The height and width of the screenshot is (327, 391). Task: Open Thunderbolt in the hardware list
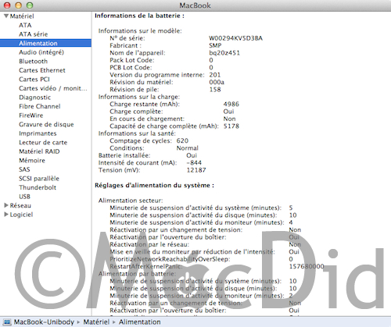point(38,187)
